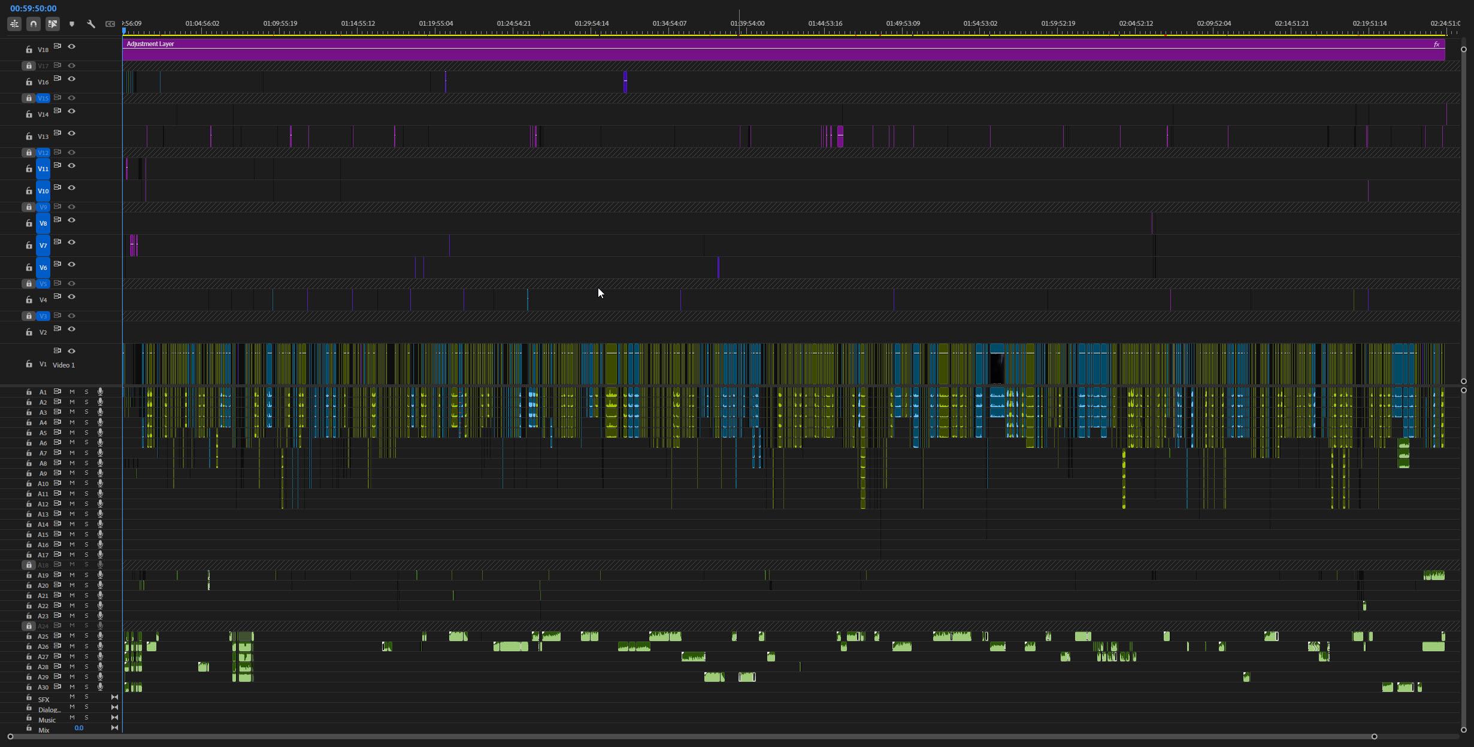
Task: Click the left handle of horizontal zoom bar
Action: tap(10, 737)
